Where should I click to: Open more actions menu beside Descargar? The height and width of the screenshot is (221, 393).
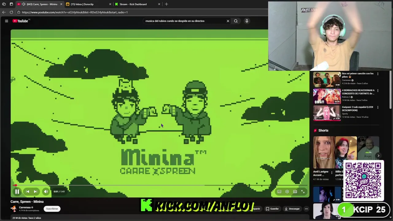[306, 209]
